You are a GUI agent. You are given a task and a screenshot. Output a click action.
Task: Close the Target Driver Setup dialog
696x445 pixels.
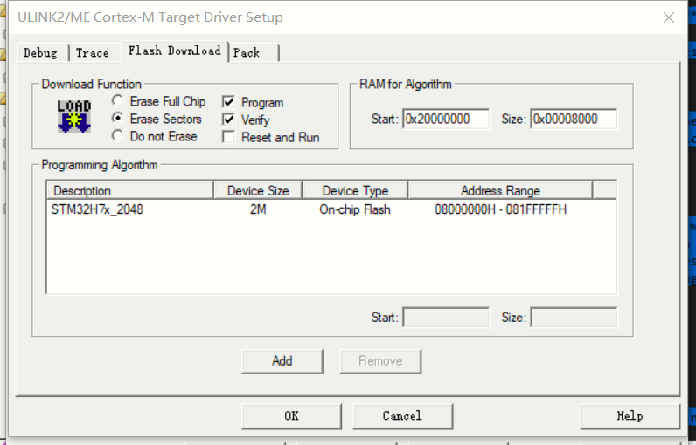tap(669, 17)
